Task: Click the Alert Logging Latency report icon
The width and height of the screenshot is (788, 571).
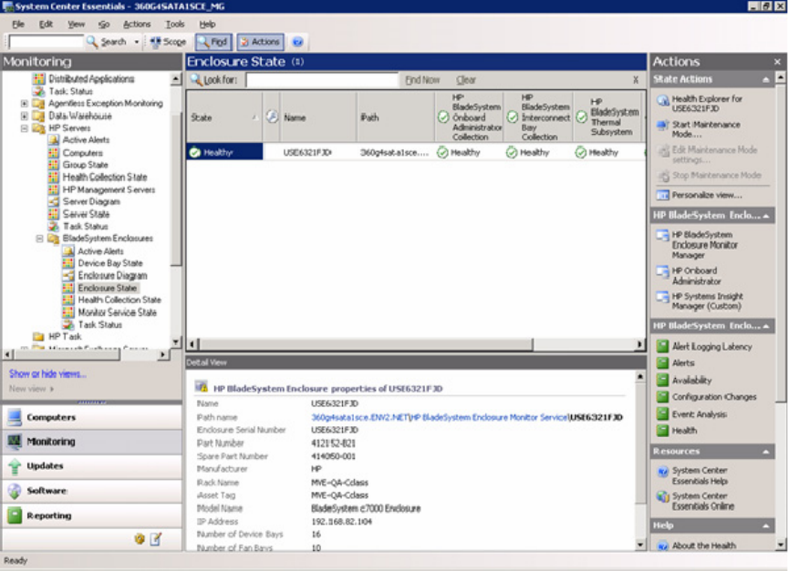Action: pyautogui.click(x=663, y=346)
